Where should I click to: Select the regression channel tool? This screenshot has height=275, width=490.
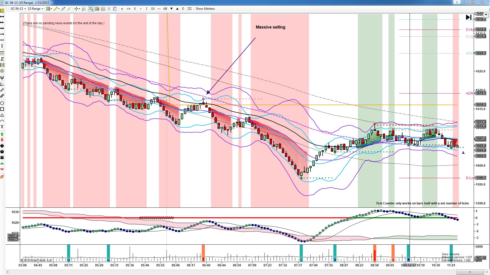point(2,90)
